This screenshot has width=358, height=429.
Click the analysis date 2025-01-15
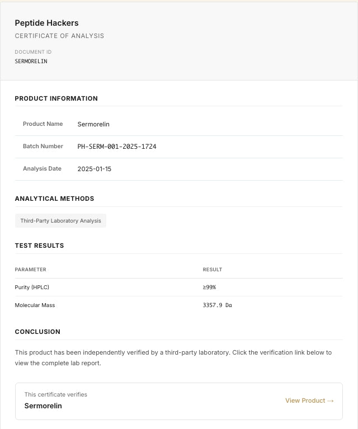95,169
